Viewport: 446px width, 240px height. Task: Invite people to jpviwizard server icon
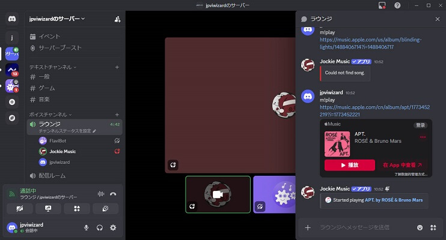pos(117,19)
